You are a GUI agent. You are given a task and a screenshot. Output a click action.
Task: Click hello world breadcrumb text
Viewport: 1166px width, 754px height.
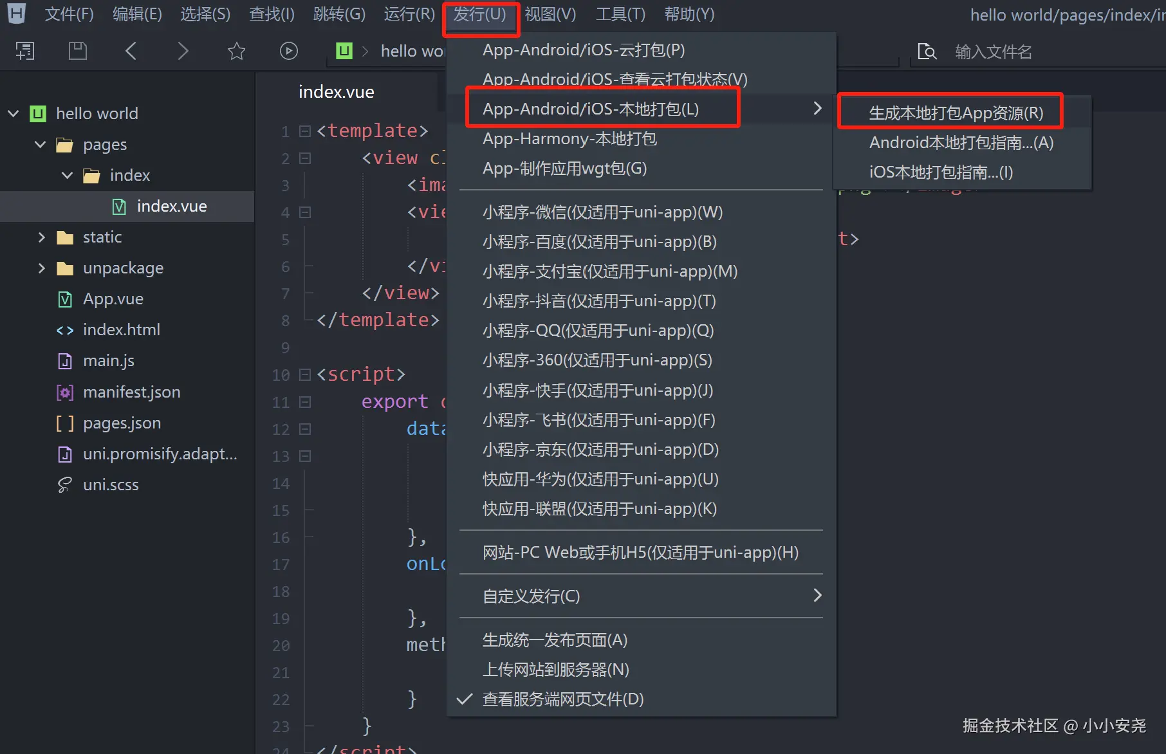pos(413,51)
